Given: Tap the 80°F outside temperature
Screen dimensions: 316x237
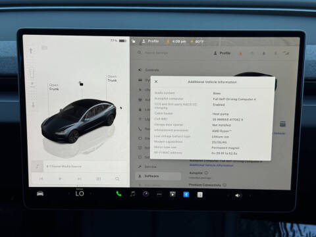Looking at the screenshot, I should (x=199, y=41).
